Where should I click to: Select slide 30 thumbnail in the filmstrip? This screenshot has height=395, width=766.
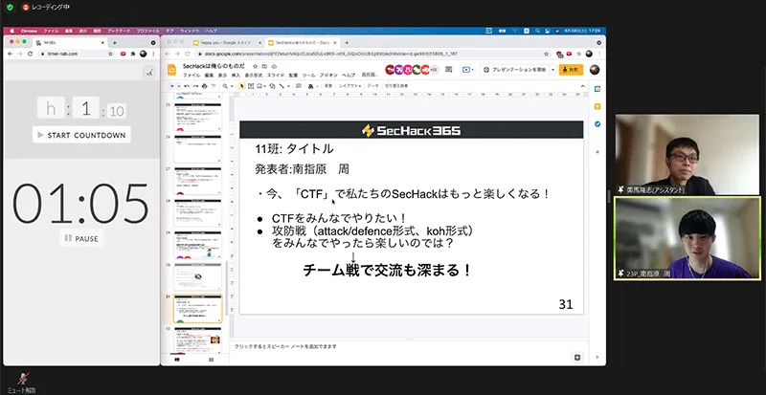tap(198, 276)
